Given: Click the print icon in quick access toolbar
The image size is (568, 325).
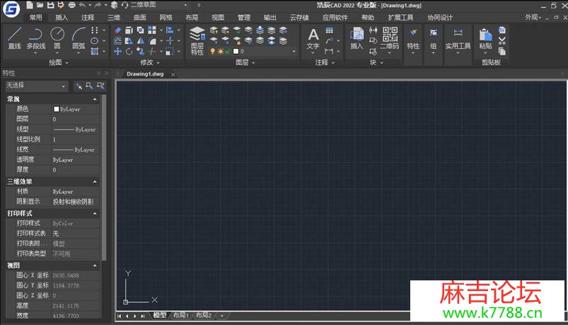Looking at the screenshot, I should point(71,5).
